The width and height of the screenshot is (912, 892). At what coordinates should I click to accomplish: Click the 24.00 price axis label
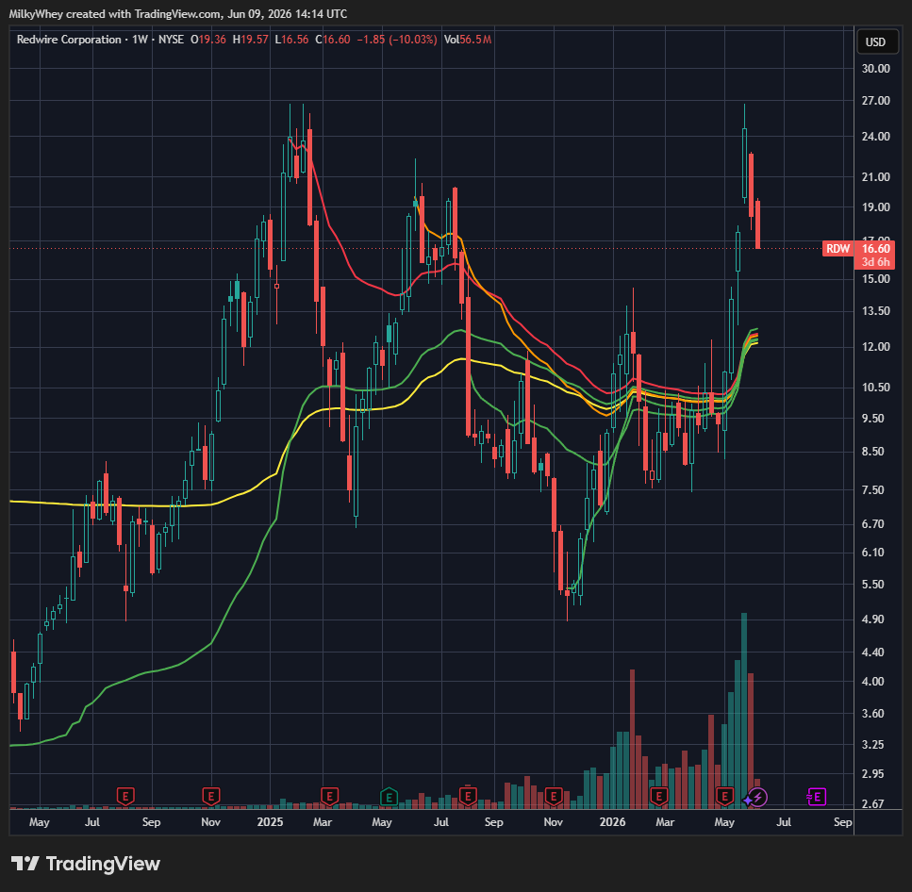coord(875,137)
